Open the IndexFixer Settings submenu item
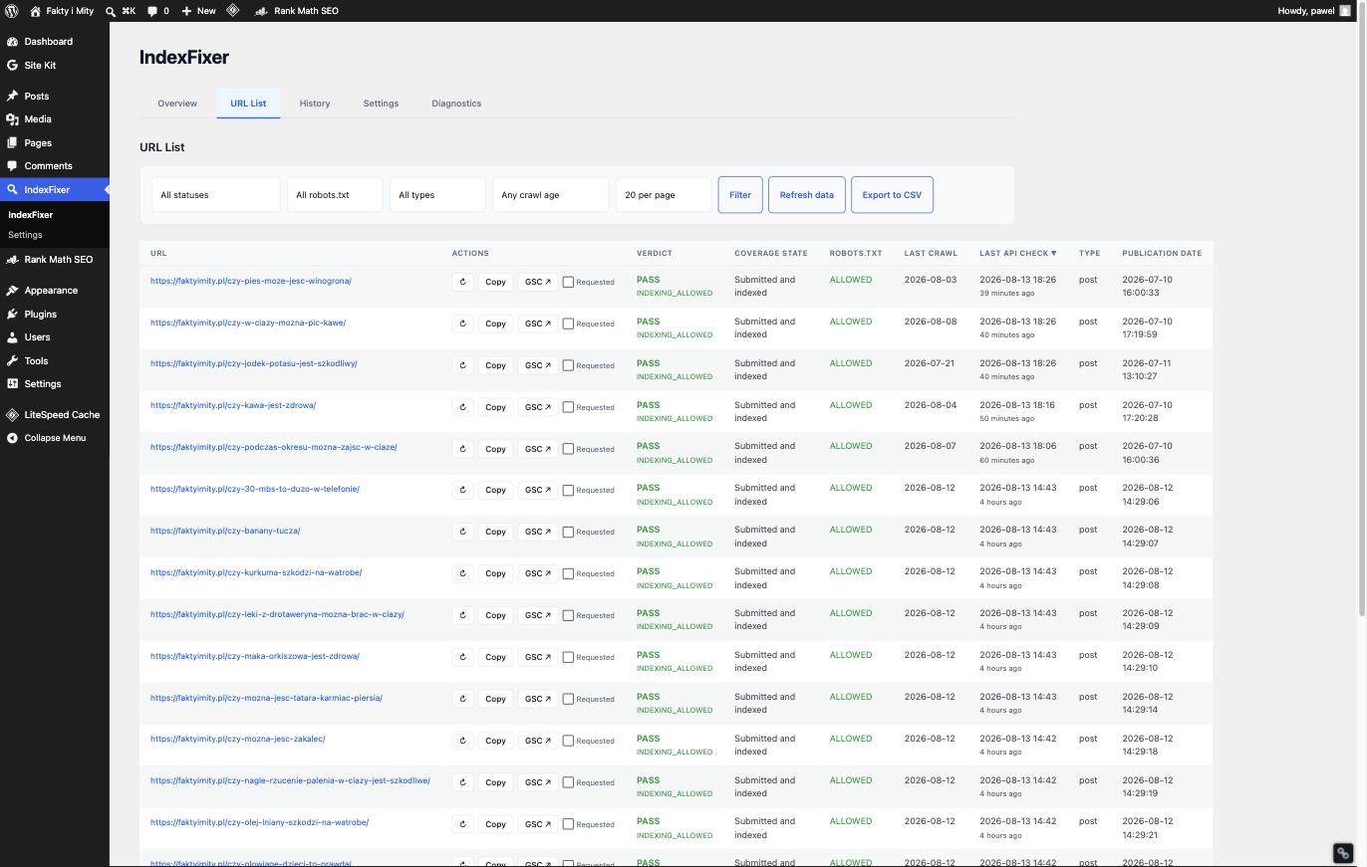This screenshot has width=1367, height=867. tap(25, 235)
